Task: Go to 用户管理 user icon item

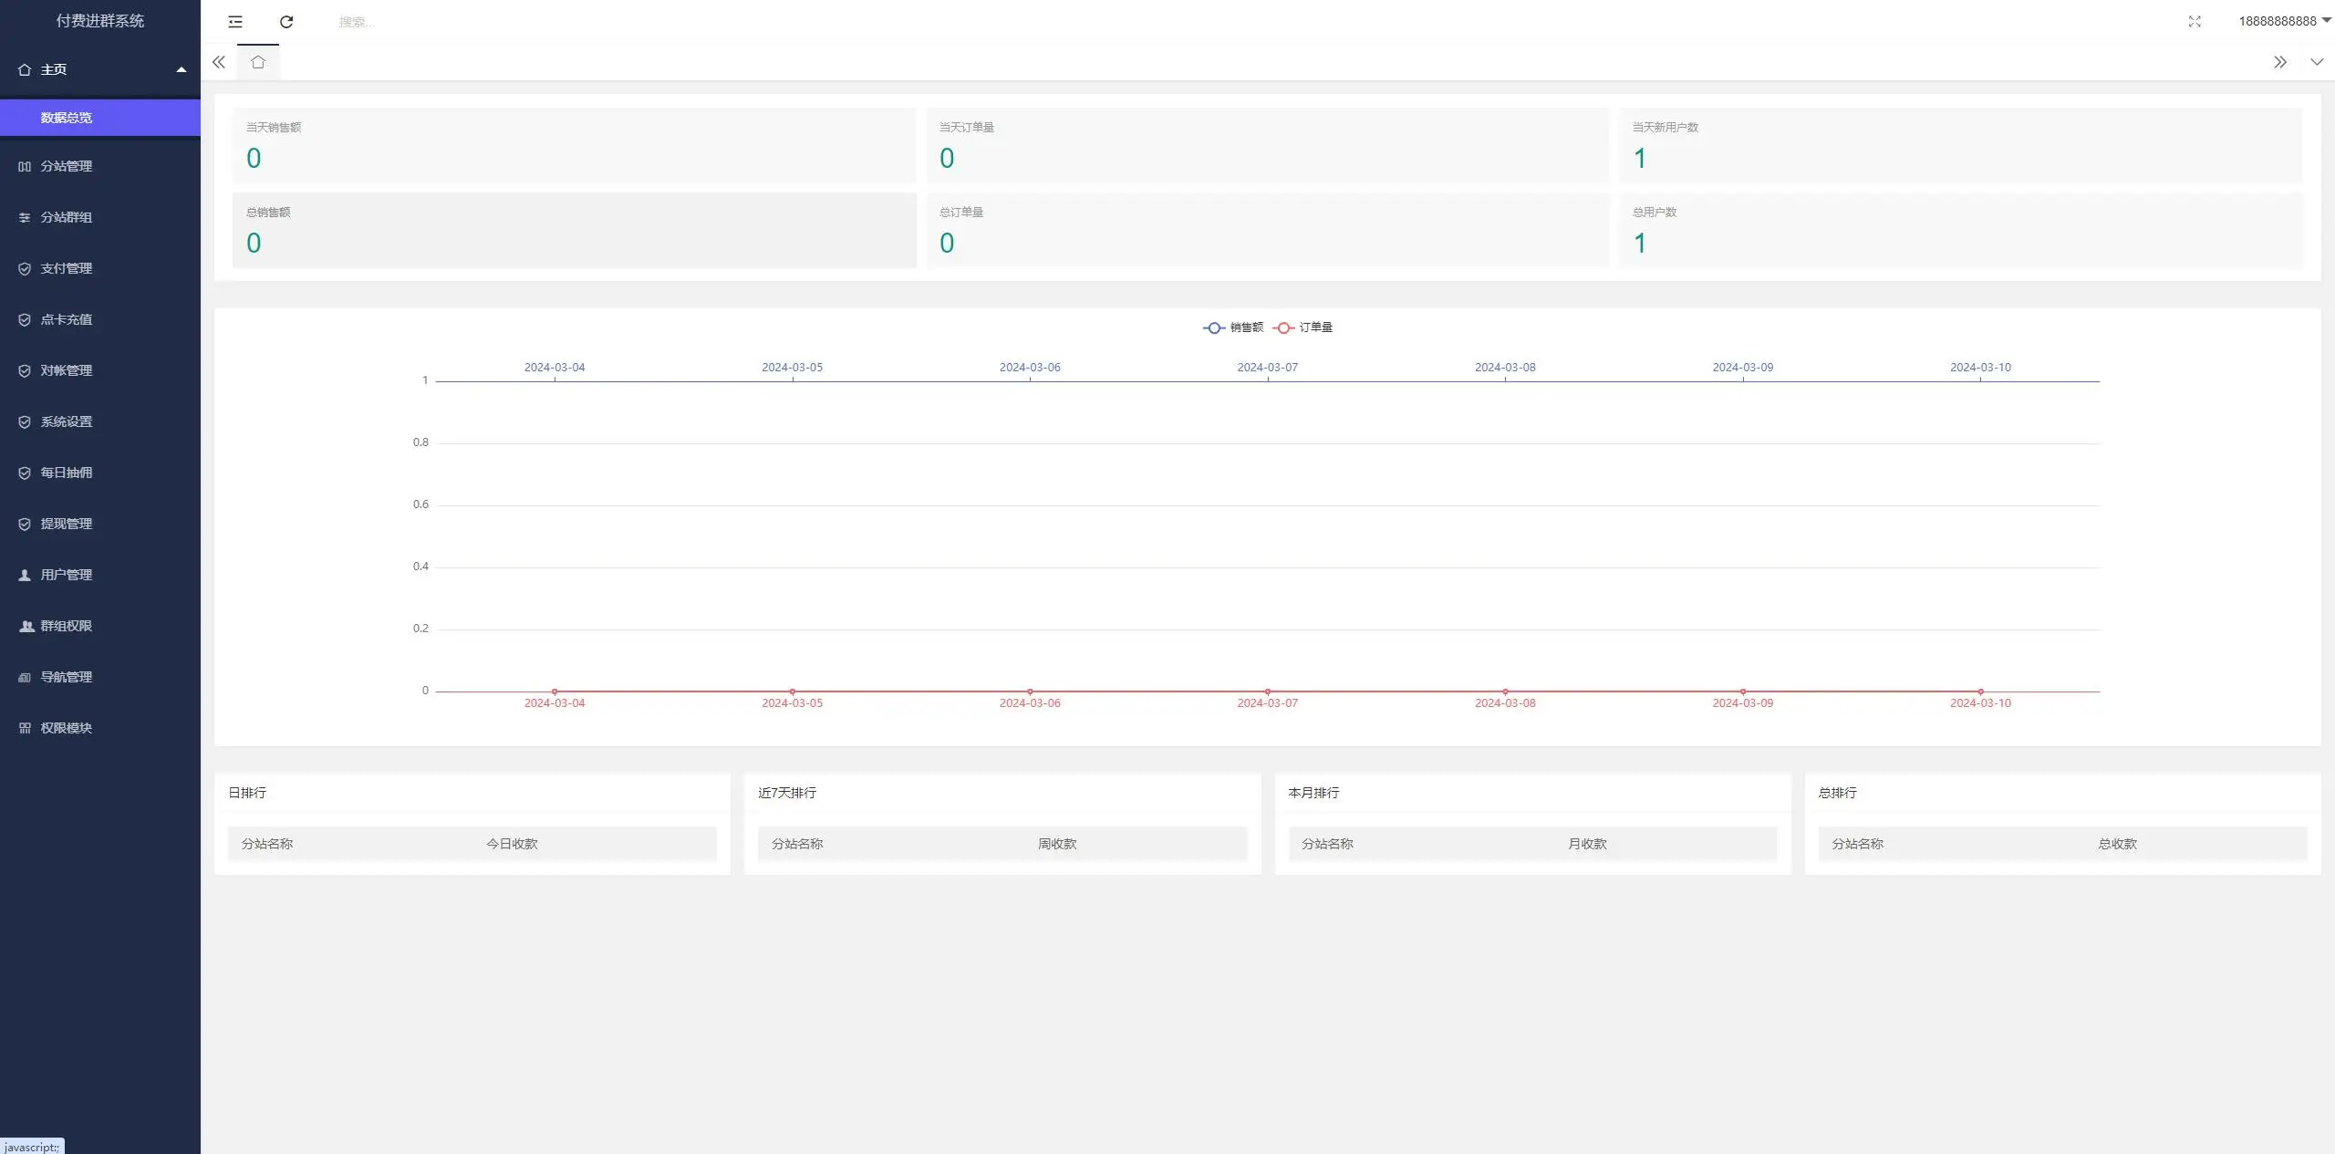Action: [67, 575]
